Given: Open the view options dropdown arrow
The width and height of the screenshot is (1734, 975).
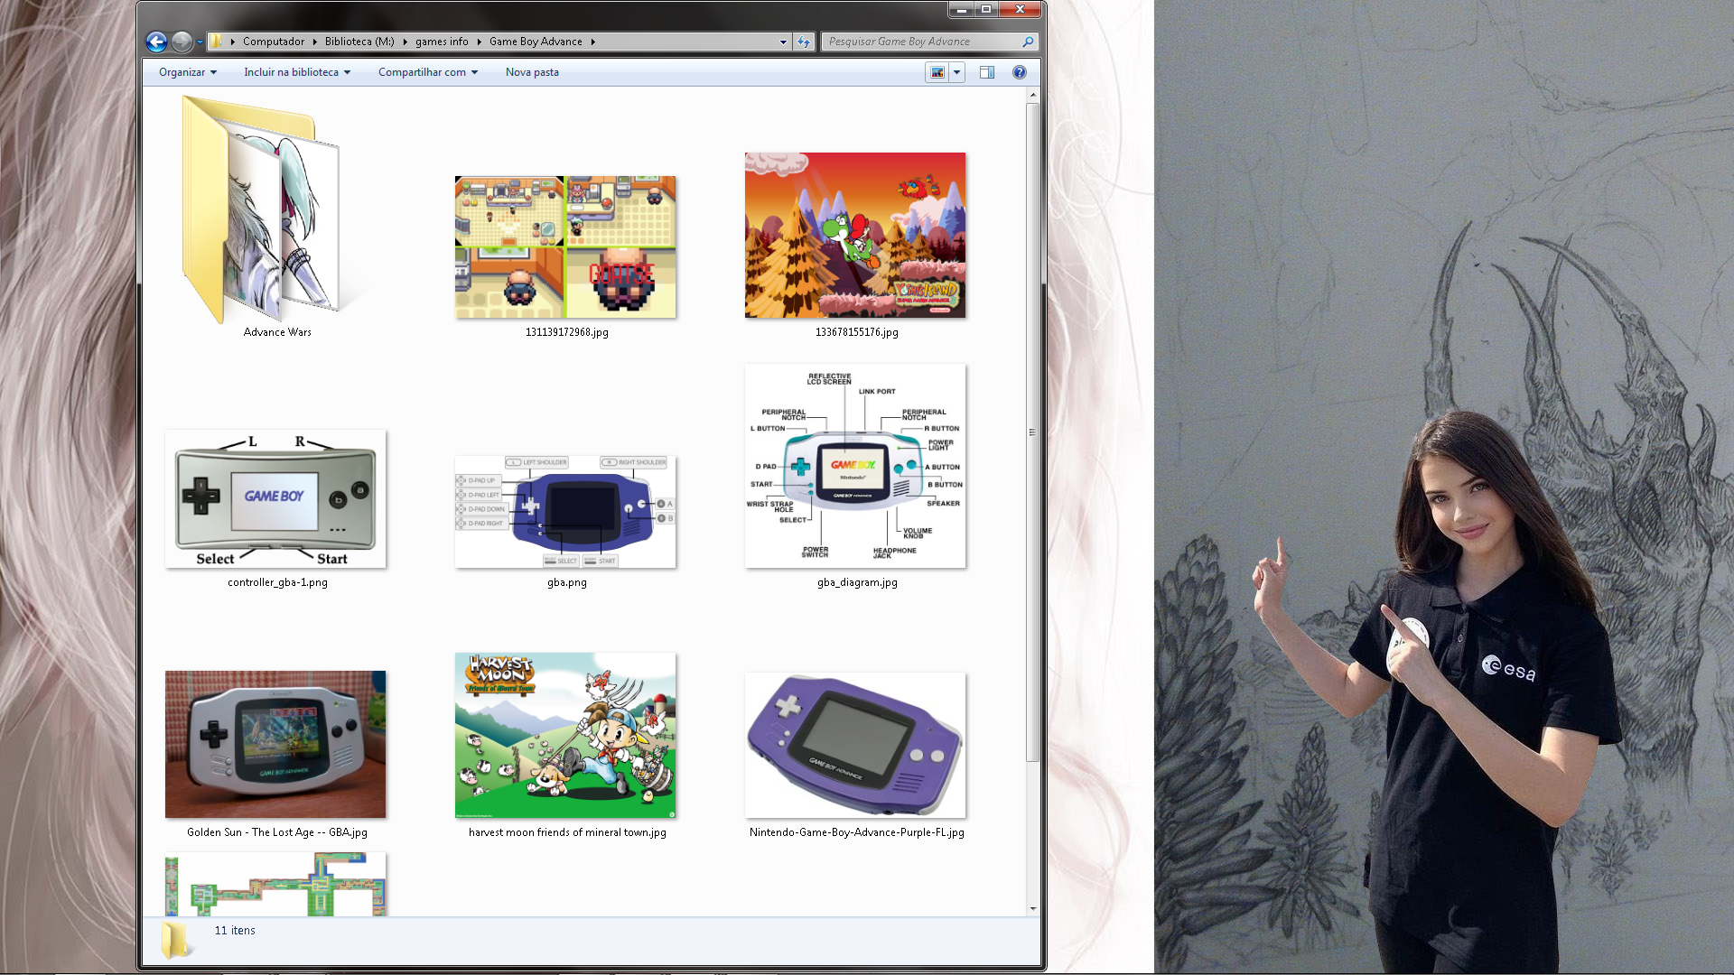Looking at the screenshot, I should point(956,72).
